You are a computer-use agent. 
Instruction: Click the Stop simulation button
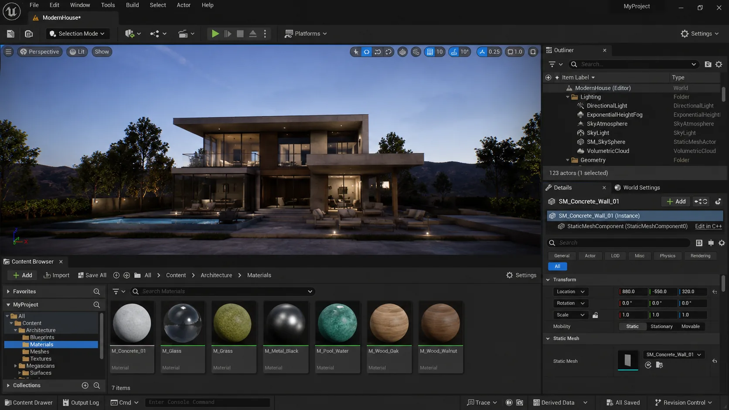tap(240, 34)
